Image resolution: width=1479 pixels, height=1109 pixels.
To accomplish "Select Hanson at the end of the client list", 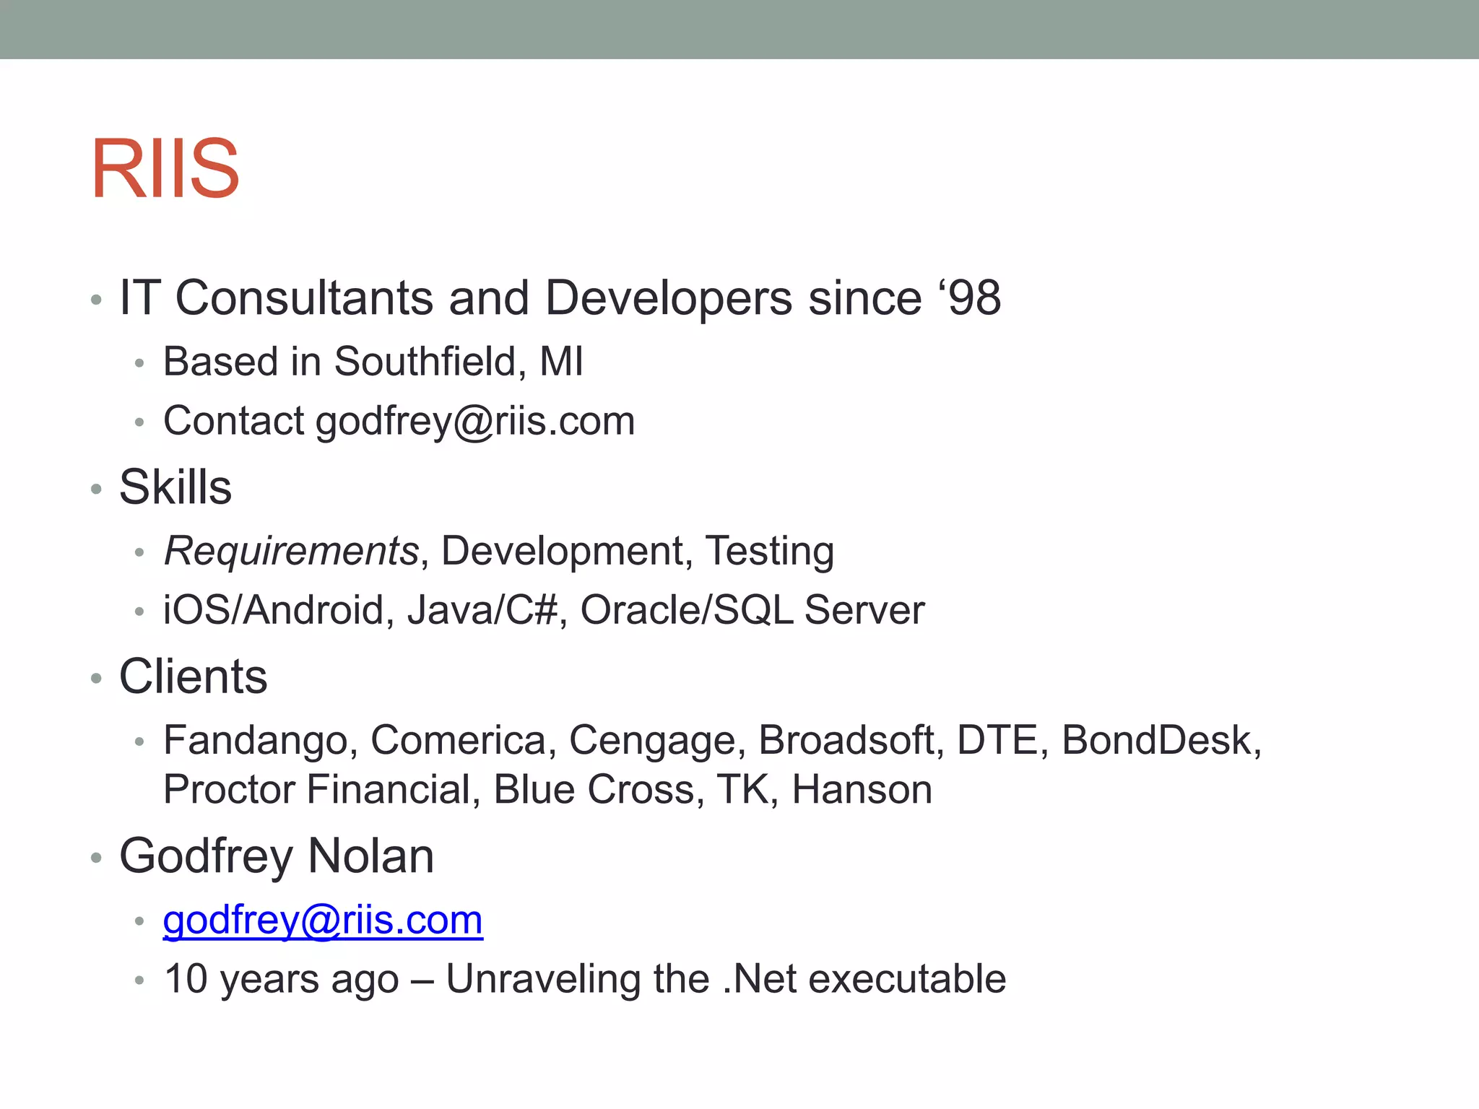I will [862, 789].
